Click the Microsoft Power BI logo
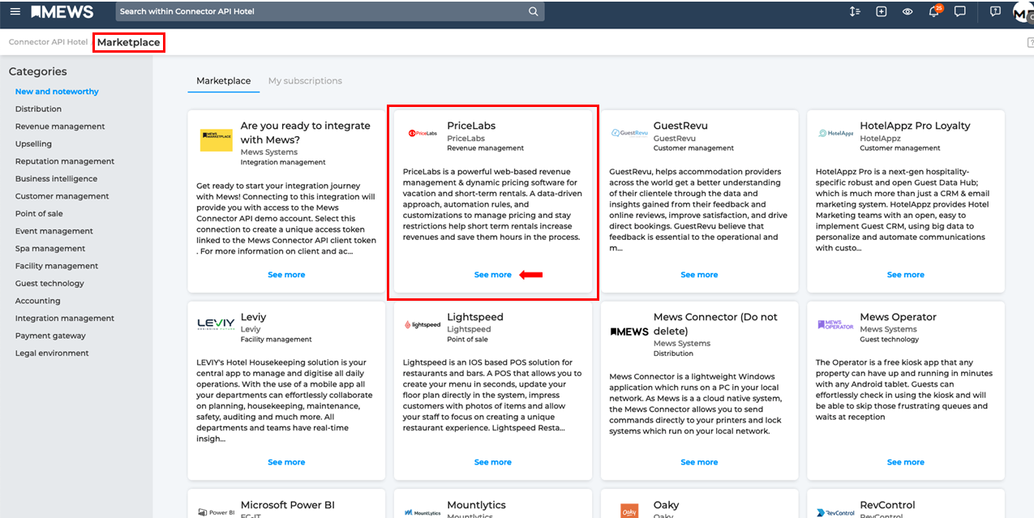 click(x=217, y=512)
